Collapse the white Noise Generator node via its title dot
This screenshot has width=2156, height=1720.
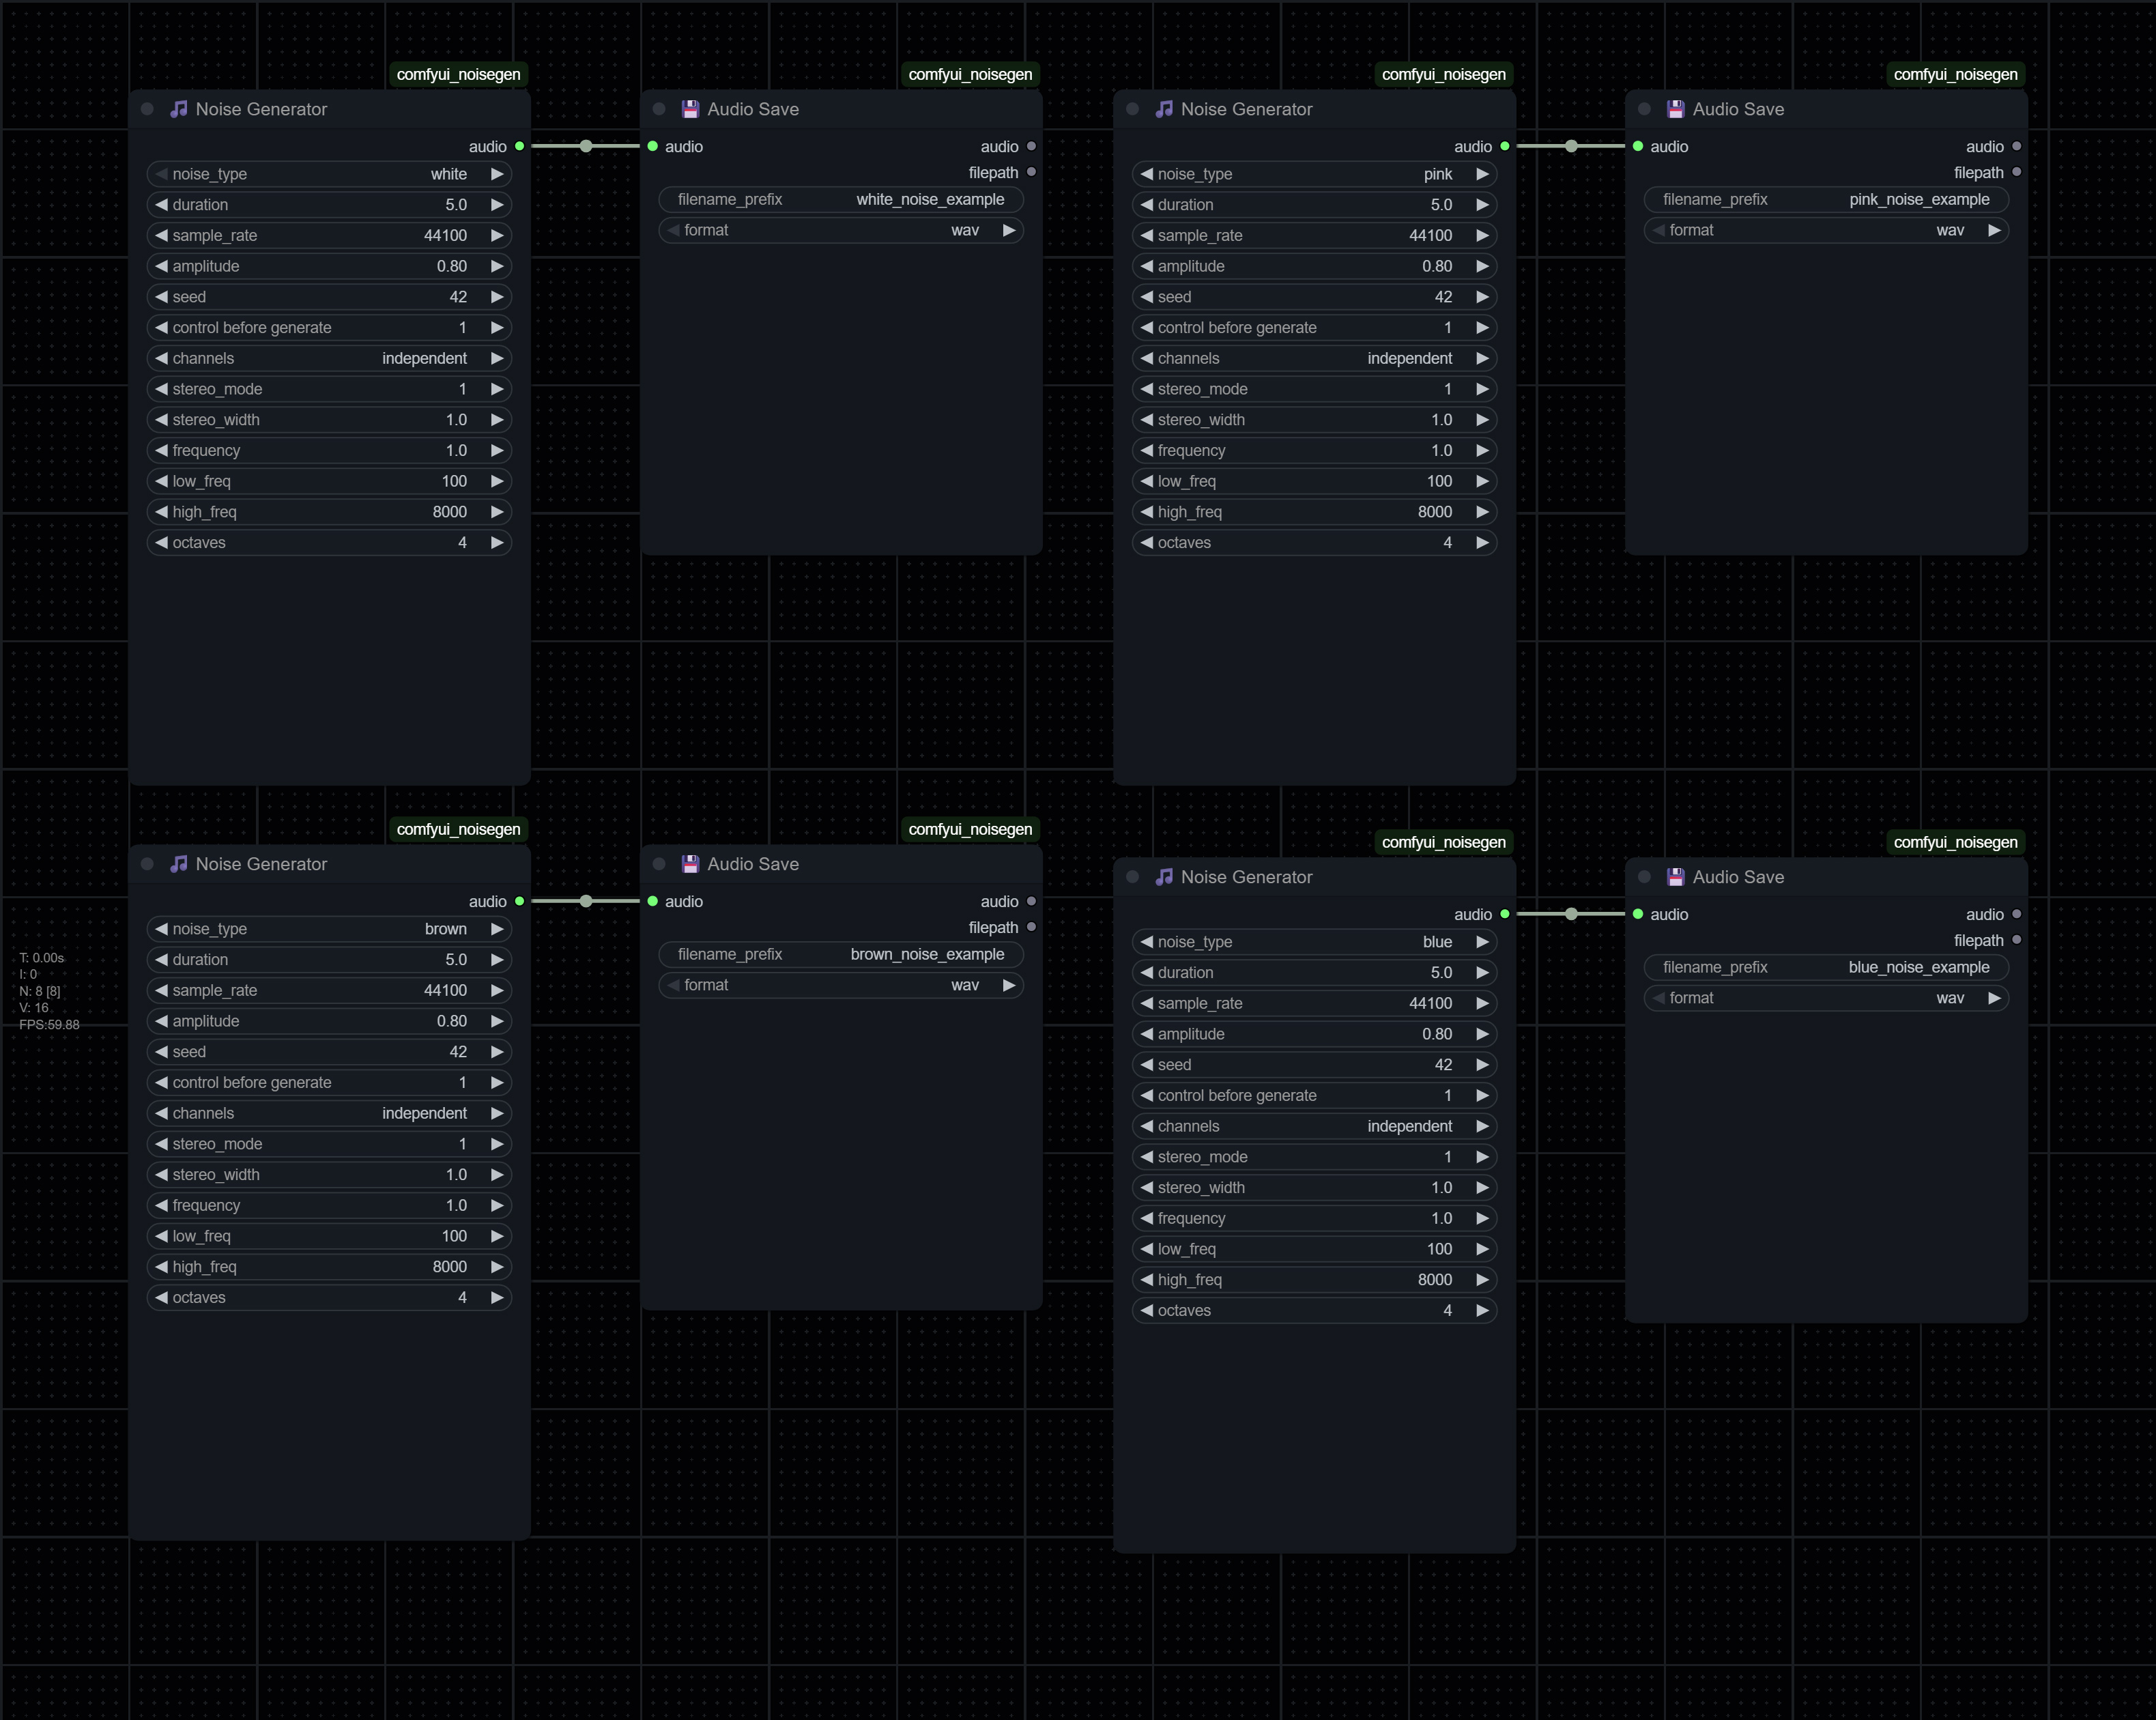[x=147, y=109]
